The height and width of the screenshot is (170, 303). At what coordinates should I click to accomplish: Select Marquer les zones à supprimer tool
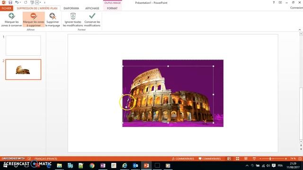click(34, 19)
